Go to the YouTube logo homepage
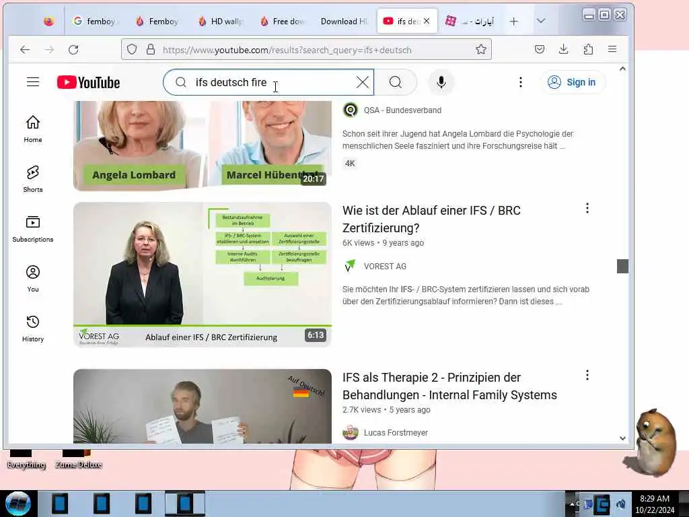This screenshot has width=689, height=517. 88,82
